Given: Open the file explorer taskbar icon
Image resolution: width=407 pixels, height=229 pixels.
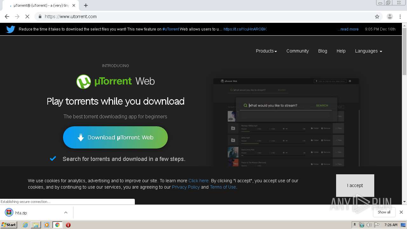Looking at the screenshot, I should click(36, 225).
